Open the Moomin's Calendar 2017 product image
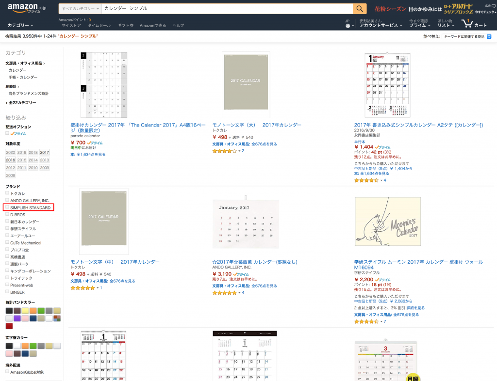Screen dimensions: 497x381 coord(388,222)
